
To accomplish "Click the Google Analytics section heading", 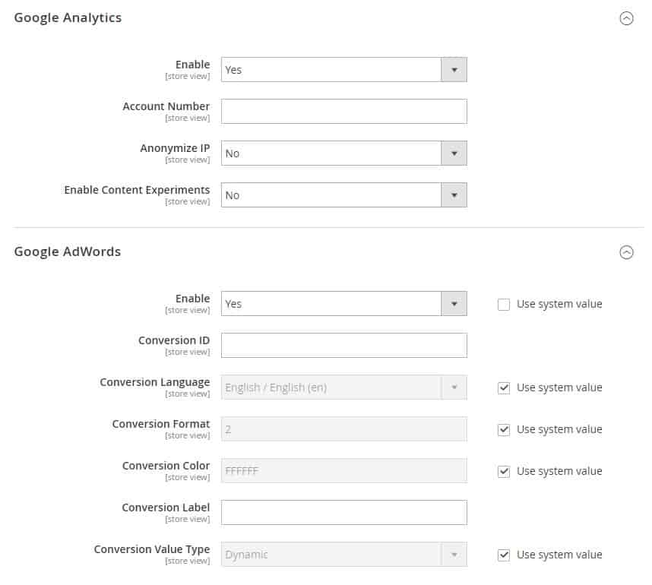I will (x=68, y=18).
